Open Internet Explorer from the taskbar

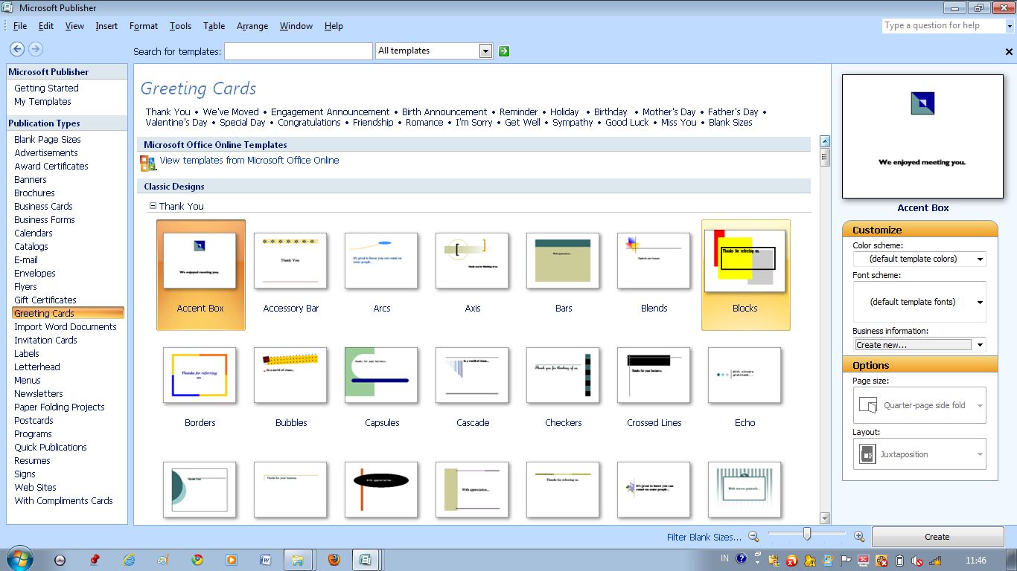click(130, 560)
